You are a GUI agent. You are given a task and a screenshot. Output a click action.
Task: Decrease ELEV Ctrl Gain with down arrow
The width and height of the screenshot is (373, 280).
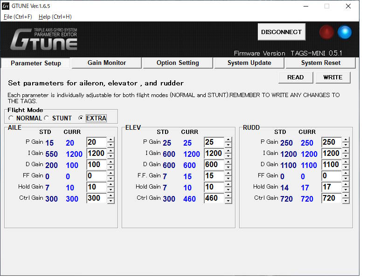(228, 201)
